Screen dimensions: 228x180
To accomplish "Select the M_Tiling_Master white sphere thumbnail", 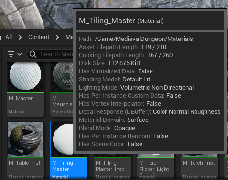I will coord(62,139).
